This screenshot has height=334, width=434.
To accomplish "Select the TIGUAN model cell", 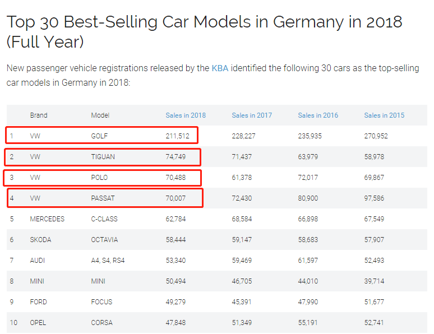I will pyautogui.click(x=103, y=157).
